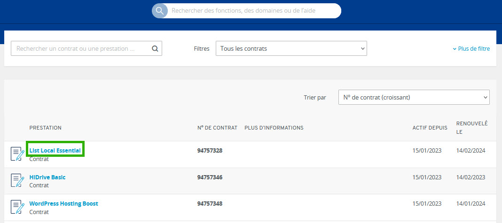Click the RENOUVELÉ LE column header
Viewport: 502px width, 223px height.
pos(472,128)
